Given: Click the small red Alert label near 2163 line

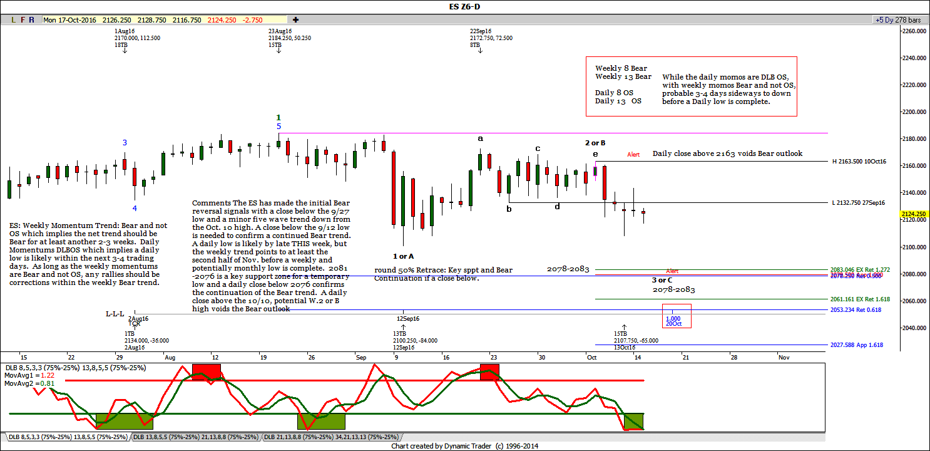Looking at the screenshot, I should tap(633, 154).
